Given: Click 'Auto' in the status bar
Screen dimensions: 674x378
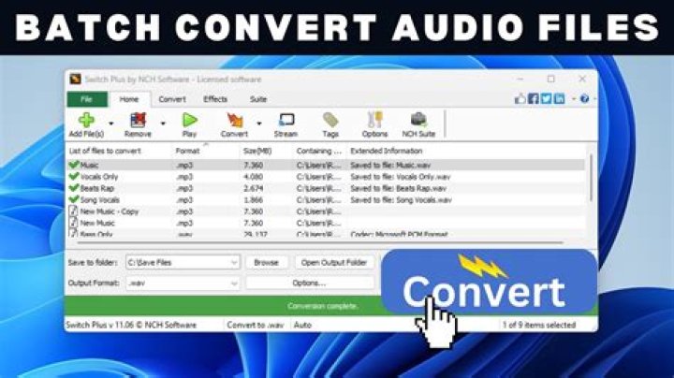Looking at the screenshot, I should 302,326.
